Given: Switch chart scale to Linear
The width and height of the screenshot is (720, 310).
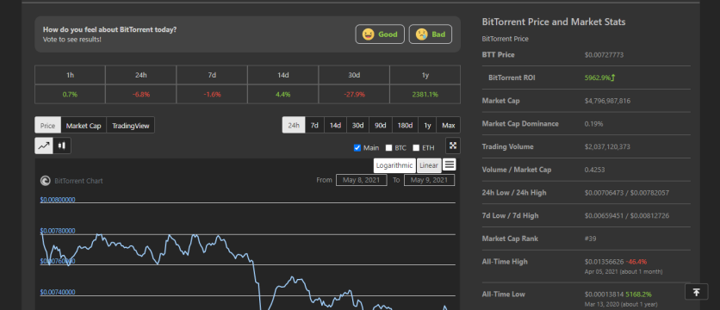Looking at the screenshot, I should [429, 165].
